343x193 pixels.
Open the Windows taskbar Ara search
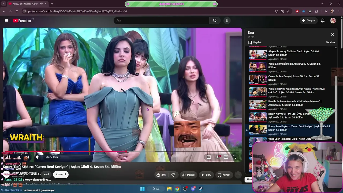coord(156,189)
